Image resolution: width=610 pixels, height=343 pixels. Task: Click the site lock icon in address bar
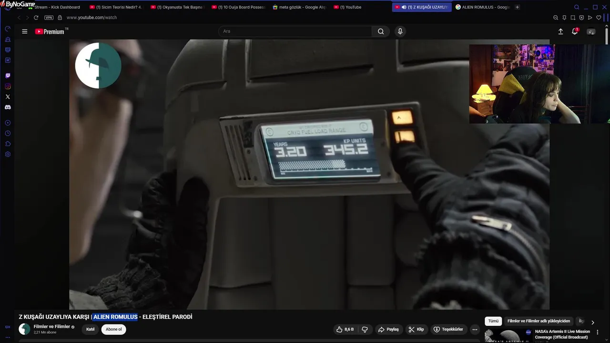(x=60, y=18)
